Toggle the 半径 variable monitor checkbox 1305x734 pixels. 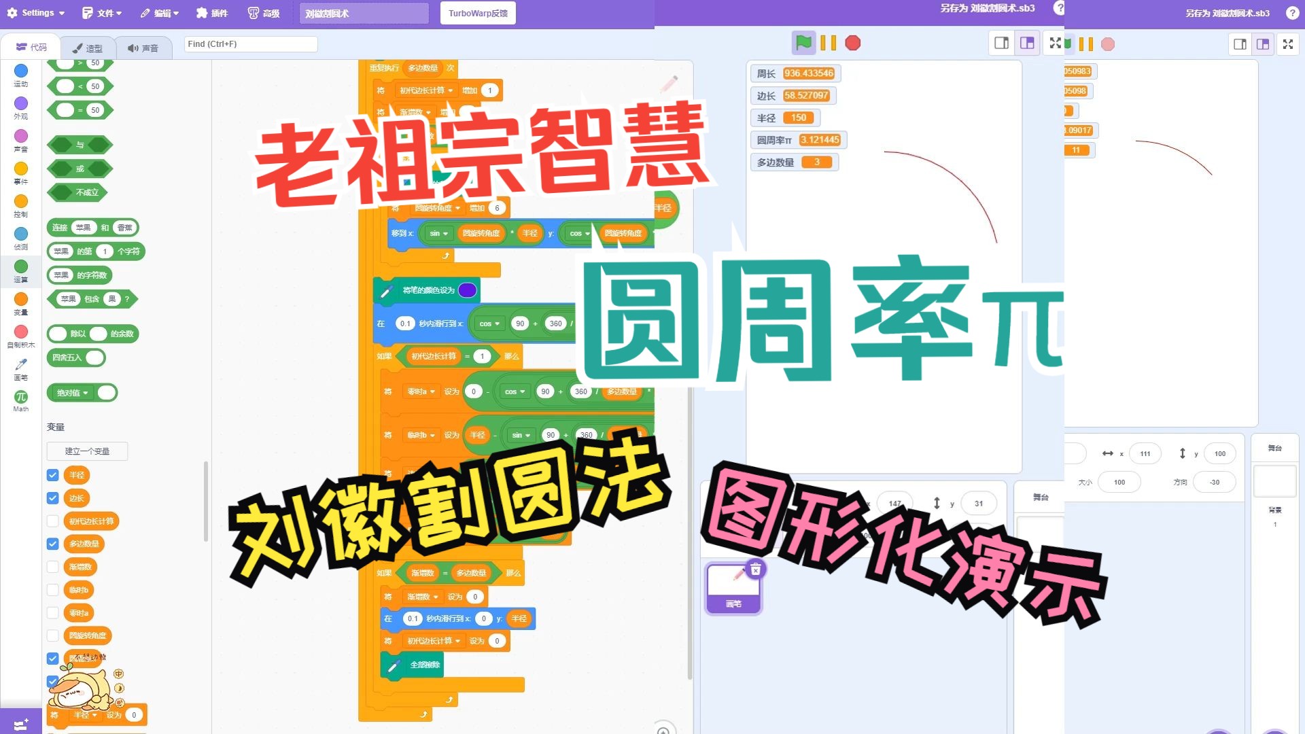point(52,475)
